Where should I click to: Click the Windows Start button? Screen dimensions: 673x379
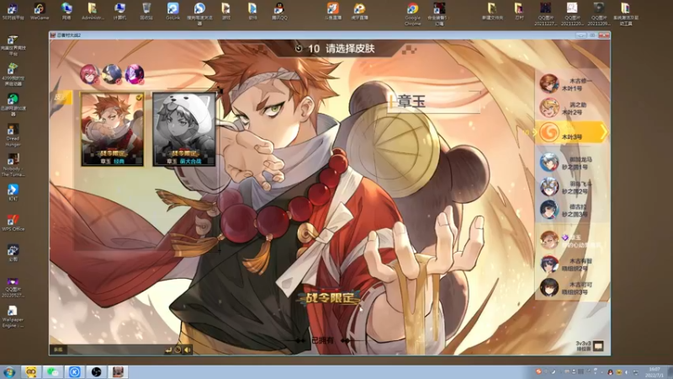pyautogui.click(x=9, y=372)
